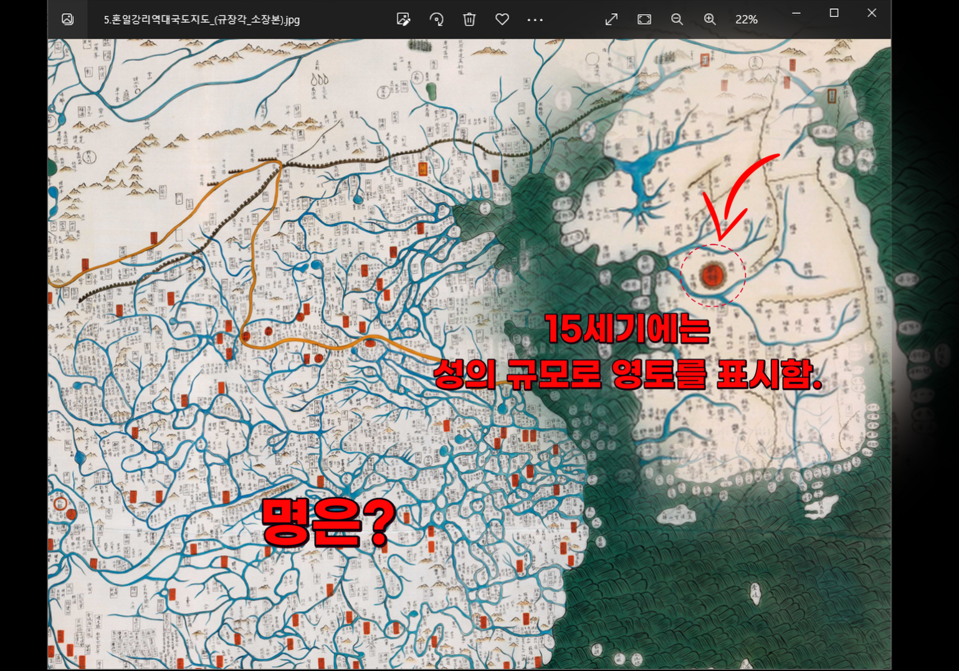
Task: Enter full screen with the diagonal arrow icon
Action: coord(611,19)
